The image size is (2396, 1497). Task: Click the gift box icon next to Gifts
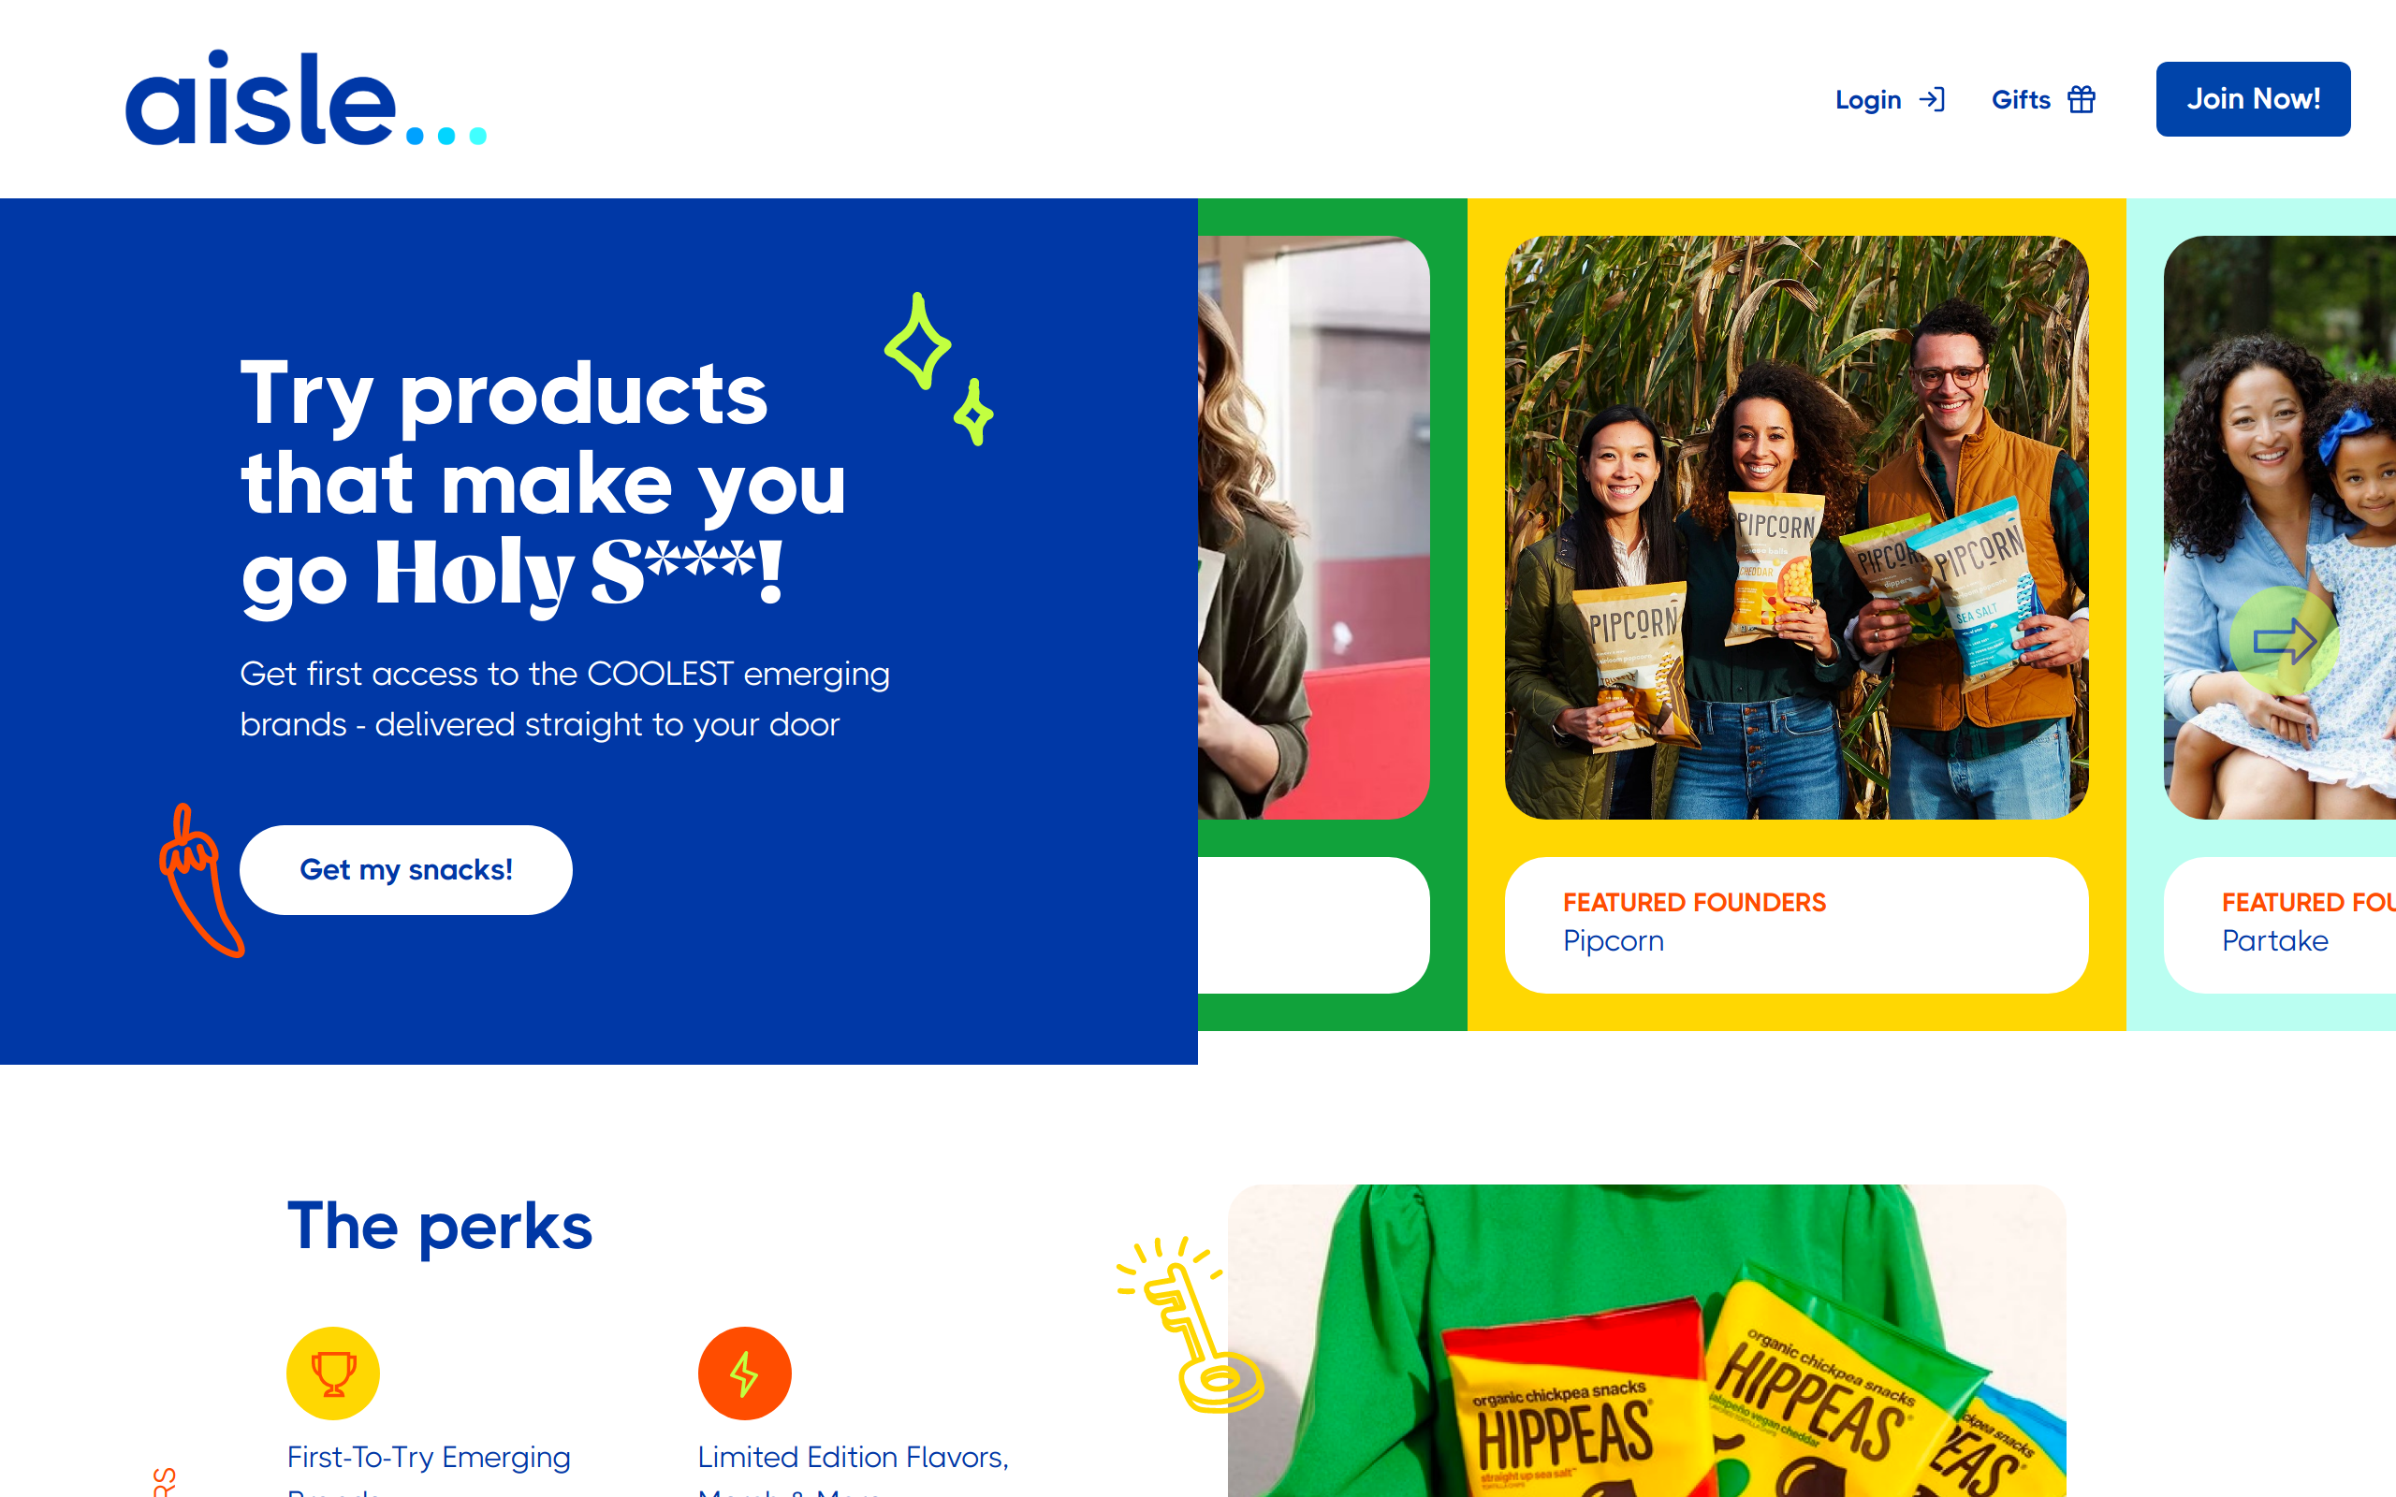(x=2082, y=99)
